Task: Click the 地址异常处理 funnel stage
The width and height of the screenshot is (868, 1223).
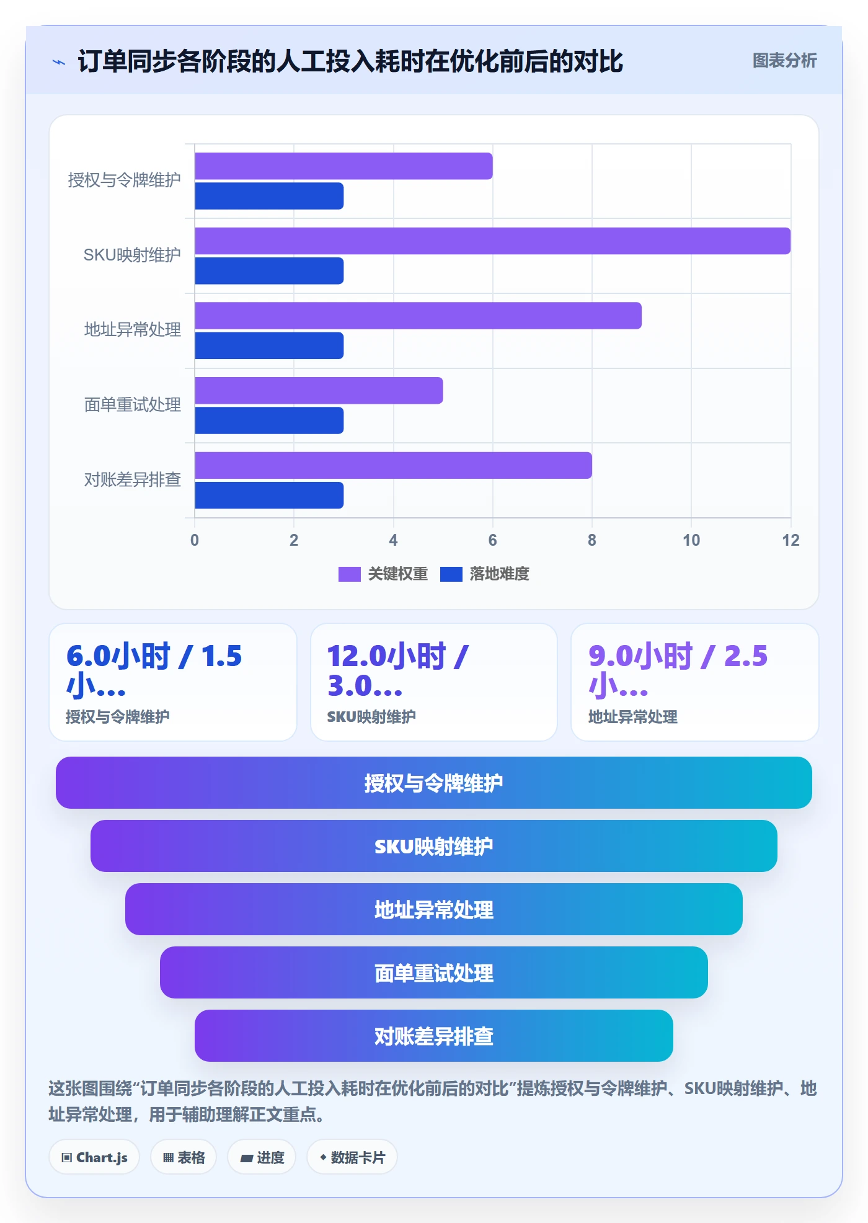Action: (x=434, y=909)
